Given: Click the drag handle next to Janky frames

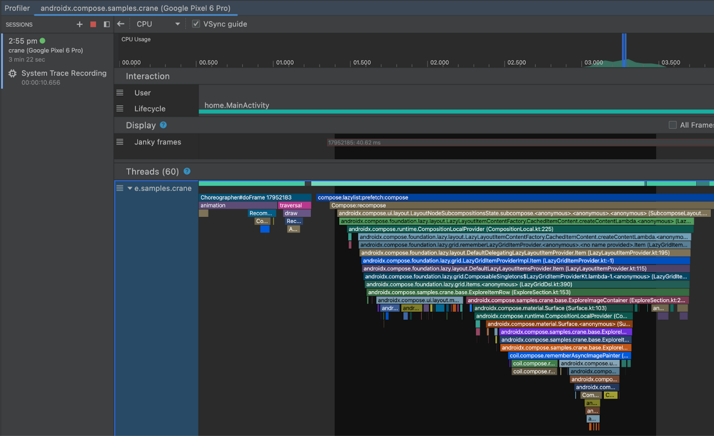Looking at the screenshot, I should coord(120,142).
